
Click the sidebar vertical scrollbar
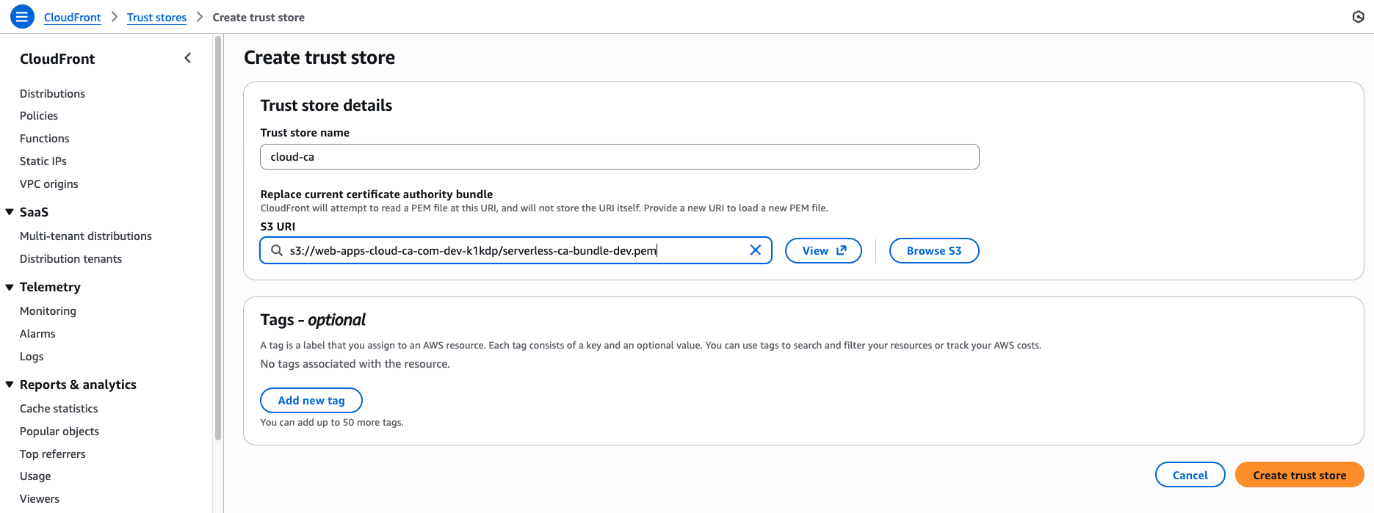pyautogui.click(x=217, y=239)
